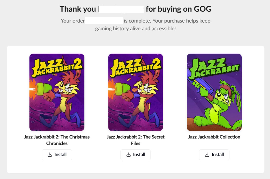Click the 'Thank you for buying on GOG' heading

point(136,9)
